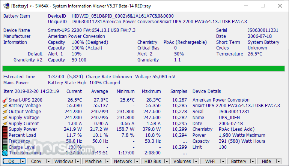Screen dimensions: 289x166
Task: Click the Frequency gray bar icon
Action: coord(5,141)
